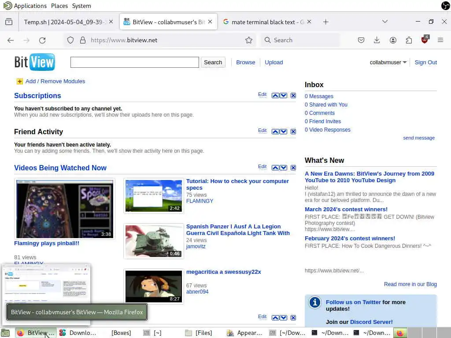The width and height of the screenshot is (451, 338).
Task: Open Flamingy plays pinball thumbnail
Action: tap(65, 209)
